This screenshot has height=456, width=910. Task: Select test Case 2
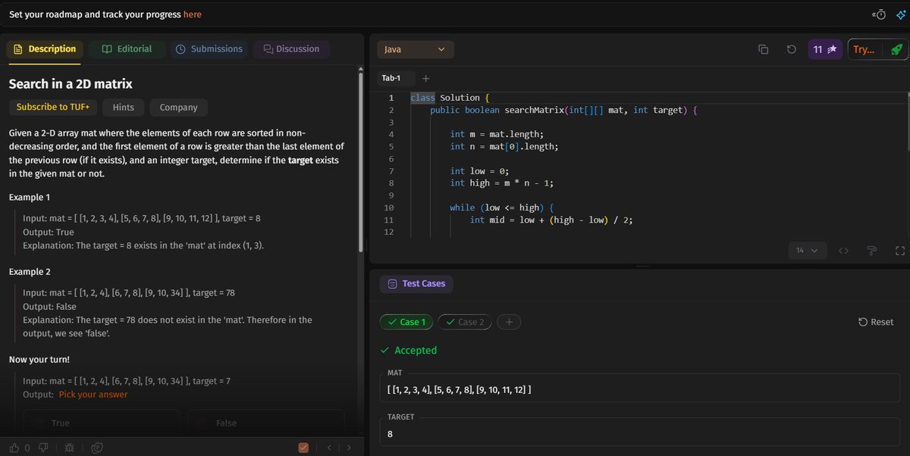click(x=465, y=322)
